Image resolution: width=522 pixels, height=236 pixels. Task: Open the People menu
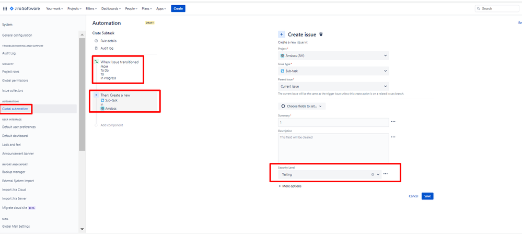132,9
